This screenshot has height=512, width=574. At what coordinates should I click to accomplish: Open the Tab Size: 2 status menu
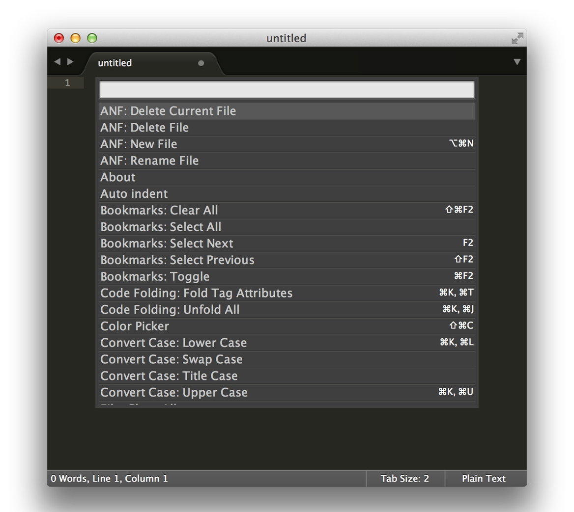(404, 479)
